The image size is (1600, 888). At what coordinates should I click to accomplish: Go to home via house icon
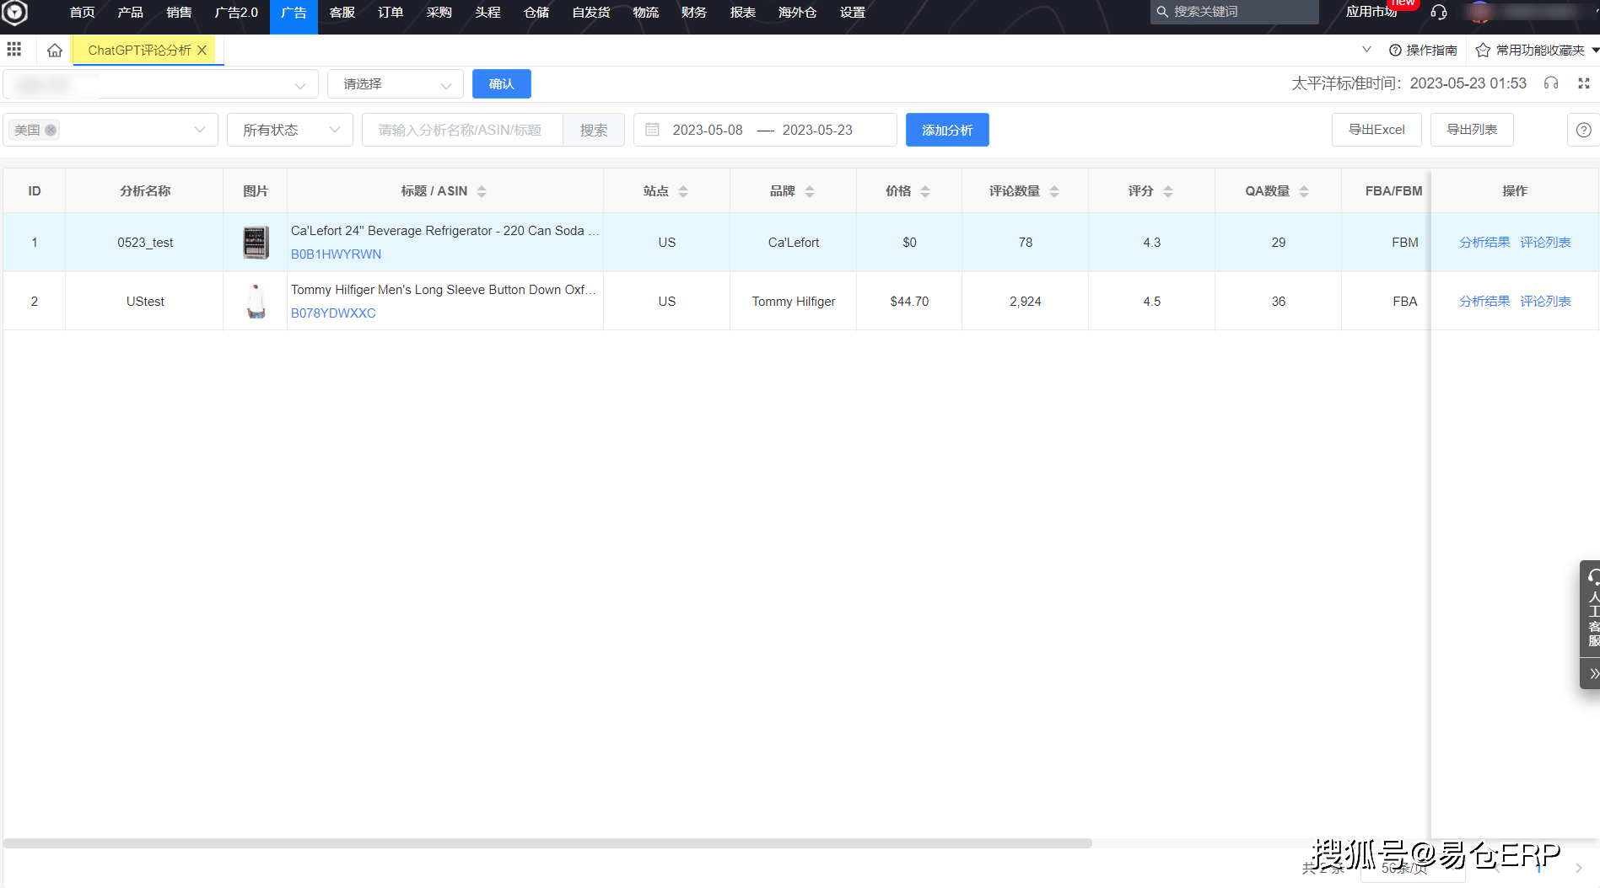pos(55,50)
